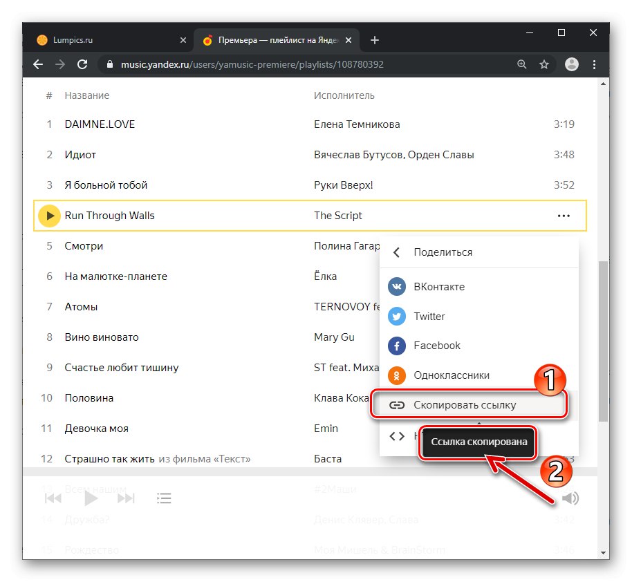Click the ВКонтакте logo icon
This screenshot has width=632, height=582.
[397, 287]
